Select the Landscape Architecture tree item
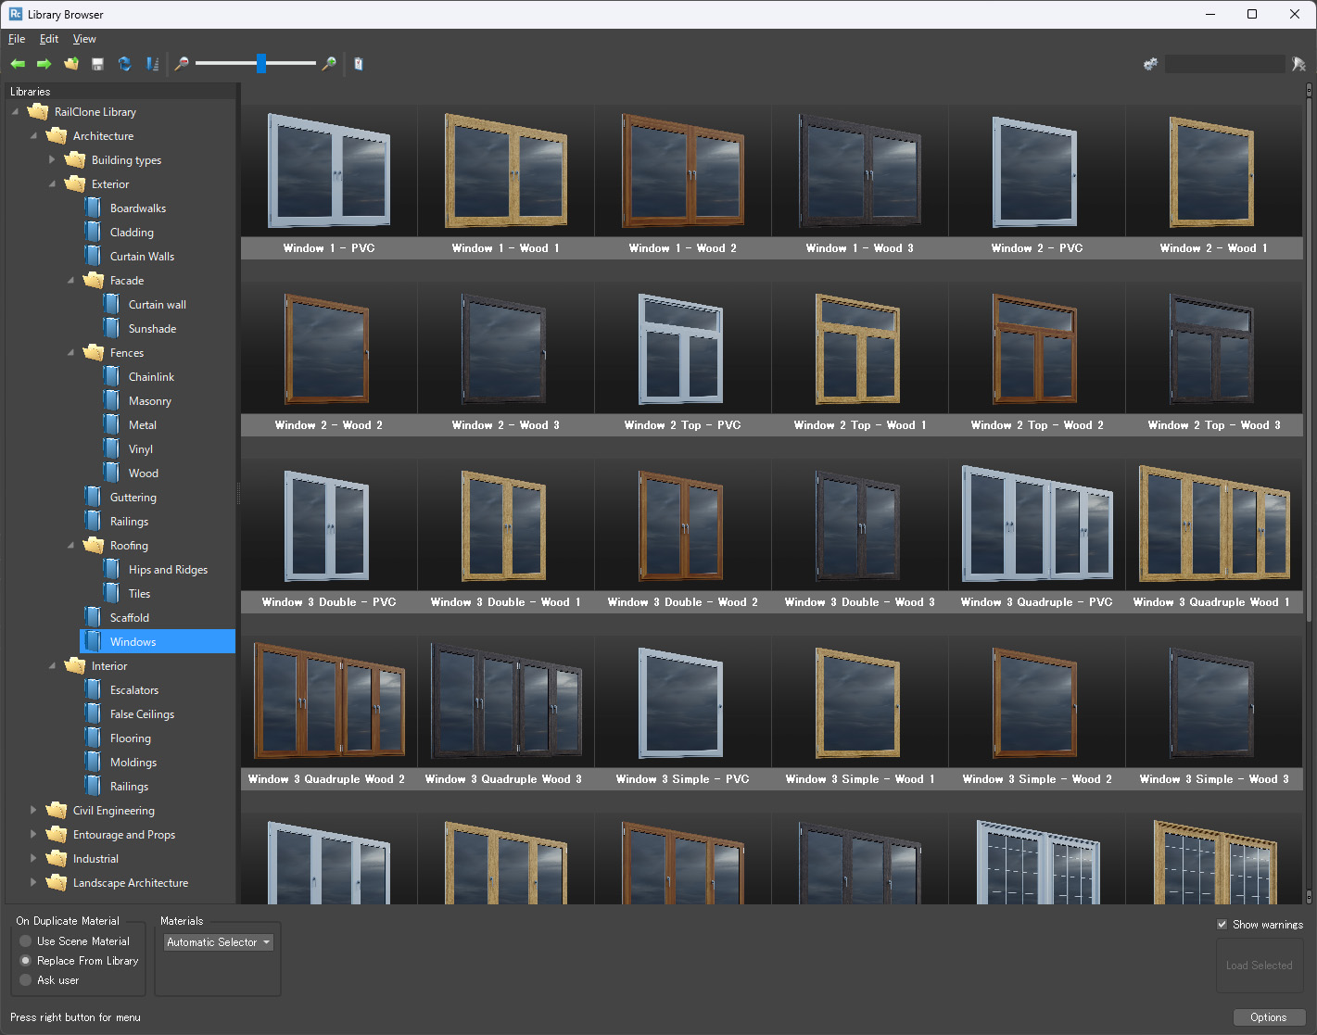Screen dimensions: 1317x1035 point(131,883)
